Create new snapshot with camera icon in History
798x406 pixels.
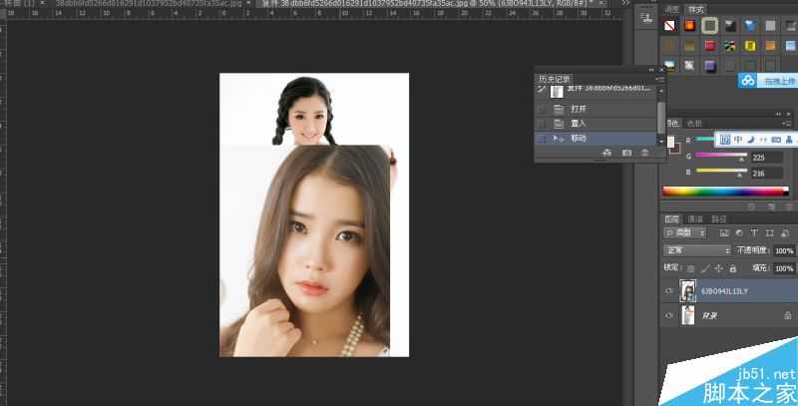(x=626, y=153)
